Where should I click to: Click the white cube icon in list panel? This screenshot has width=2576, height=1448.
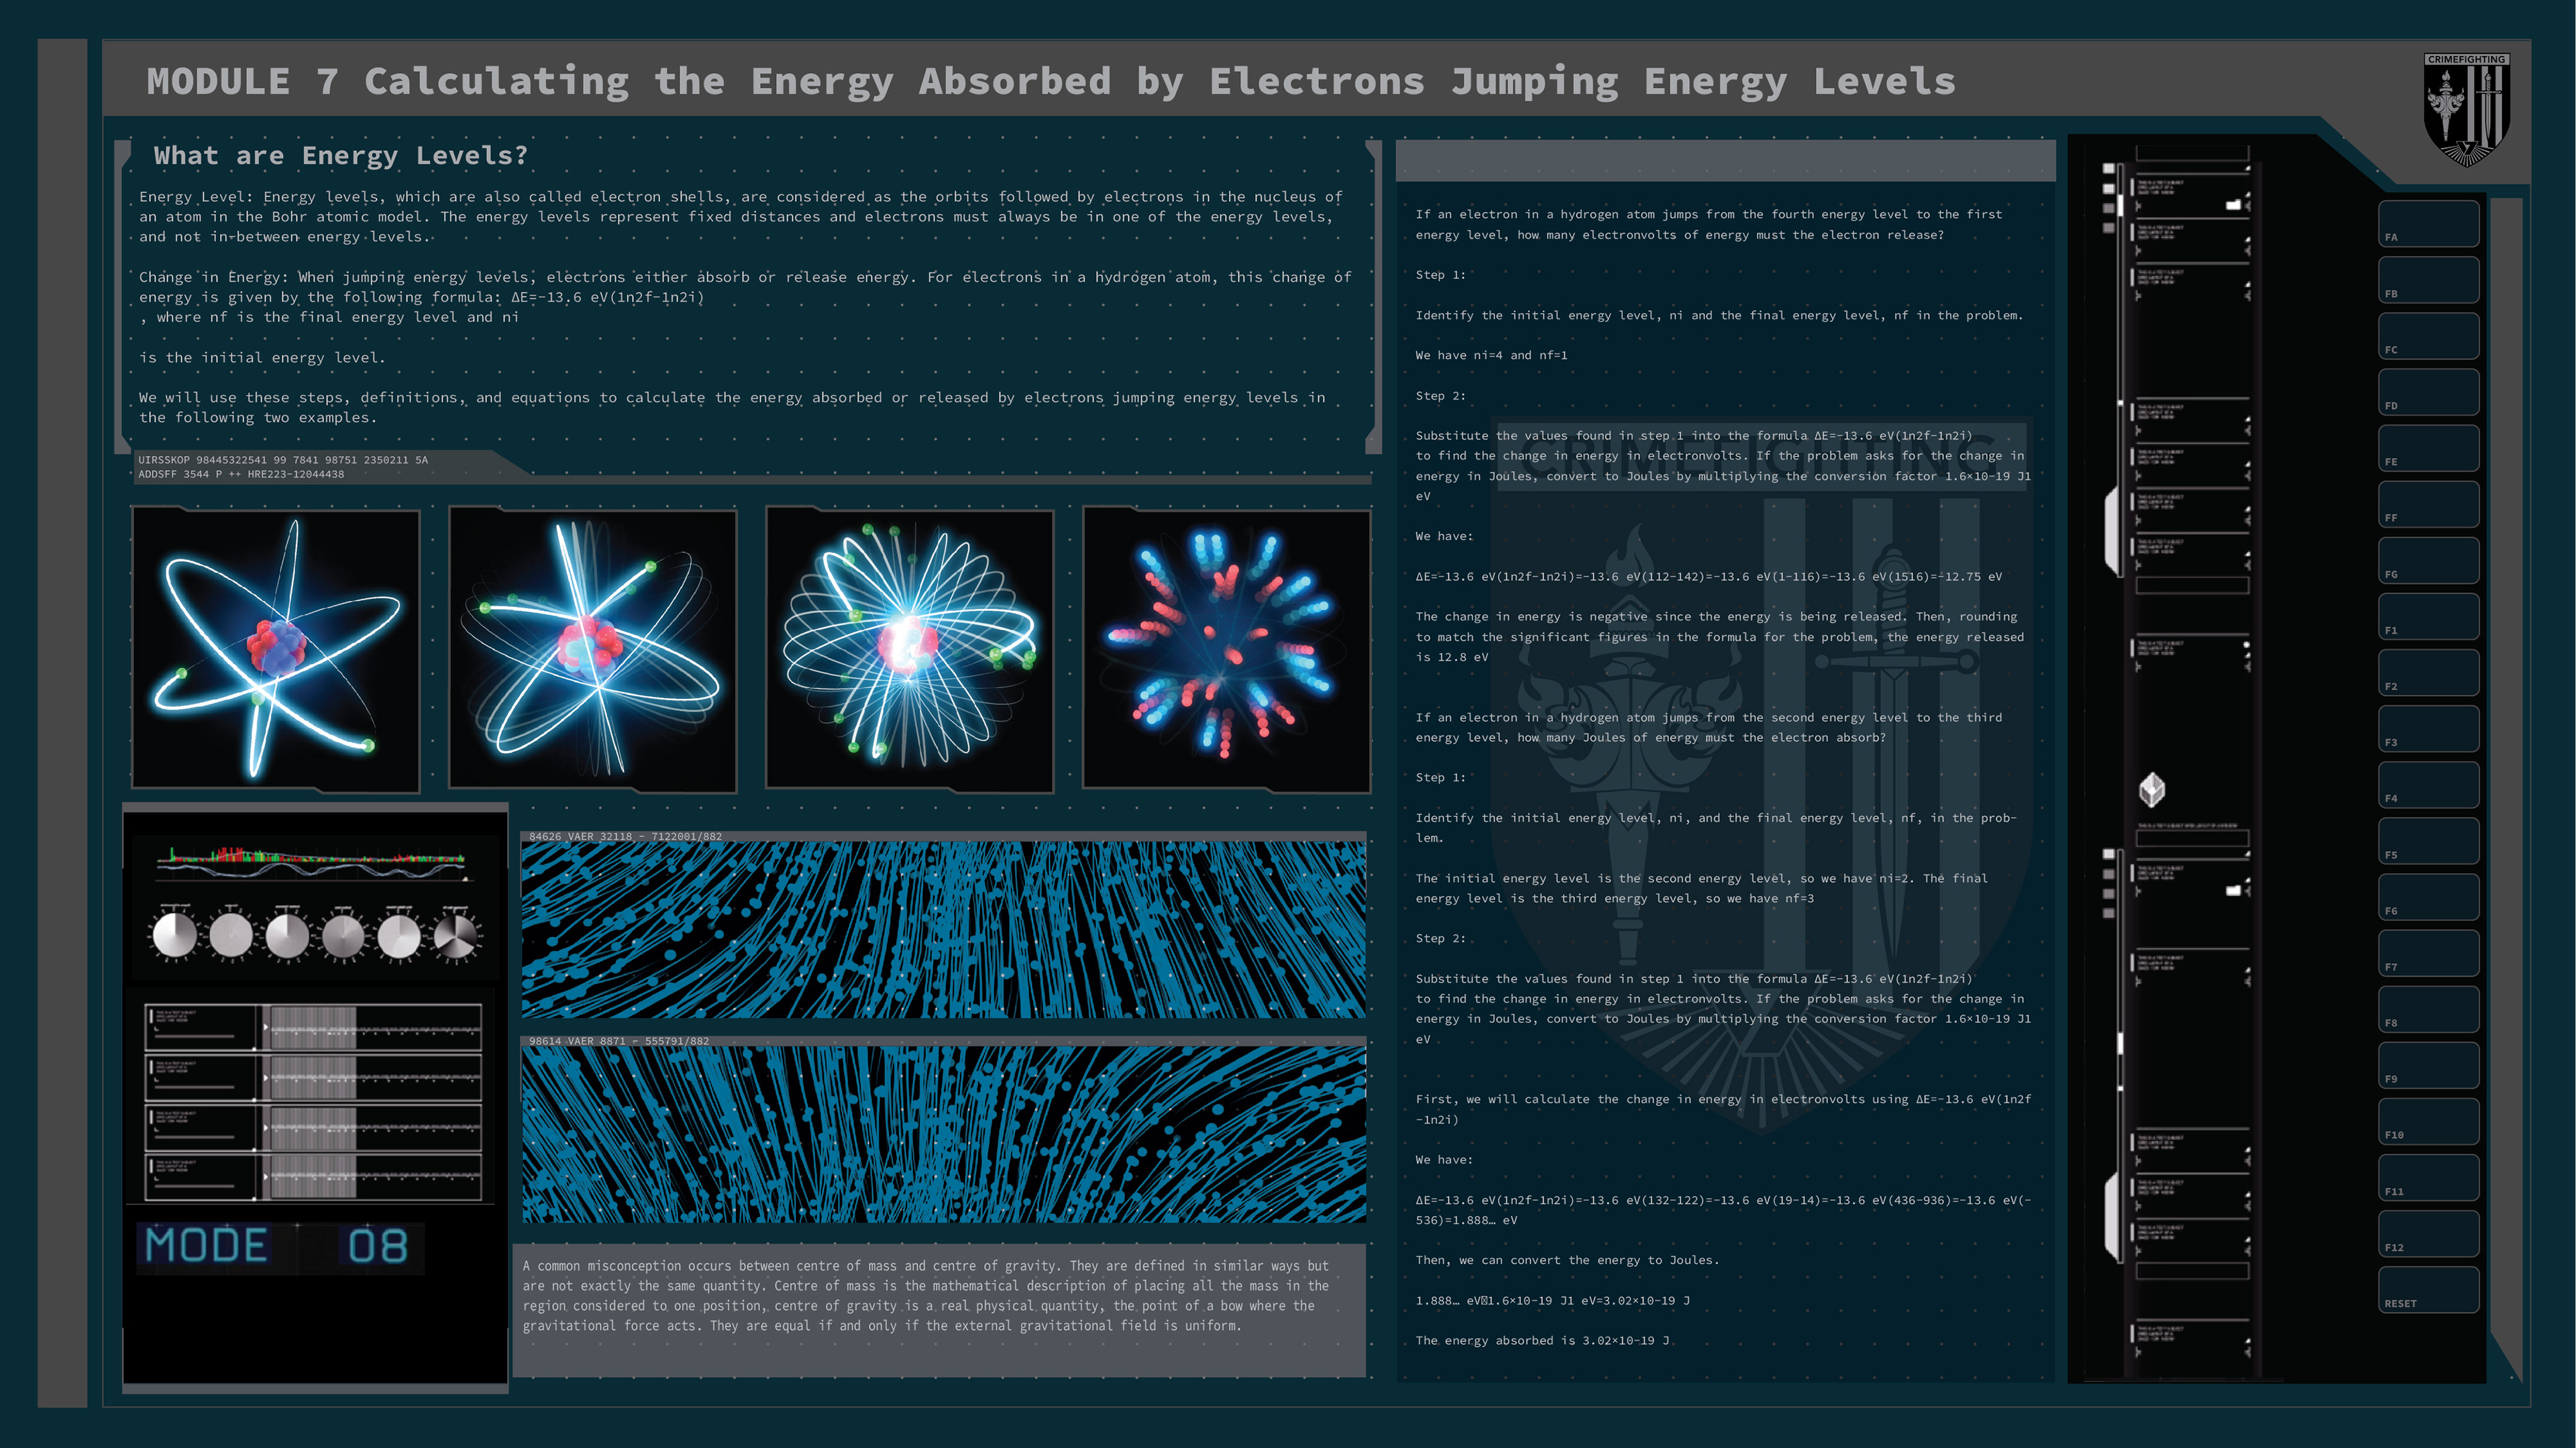(x=2152, y=790)
